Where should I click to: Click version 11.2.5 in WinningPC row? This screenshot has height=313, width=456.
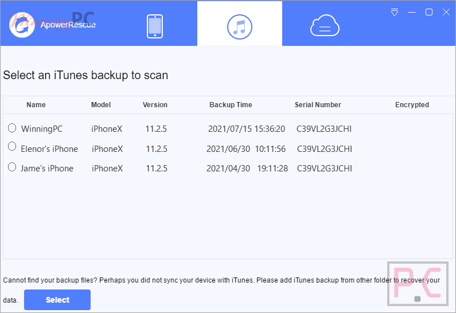(x=156, y=129)
